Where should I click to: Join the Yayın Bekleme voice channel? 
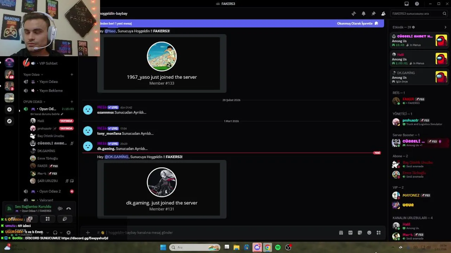[48, 91]
